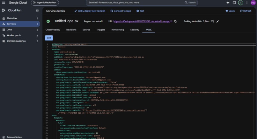Click Edit & deploy new revision
This screenshot has height=139, width=257.
(x=90, y=11)
